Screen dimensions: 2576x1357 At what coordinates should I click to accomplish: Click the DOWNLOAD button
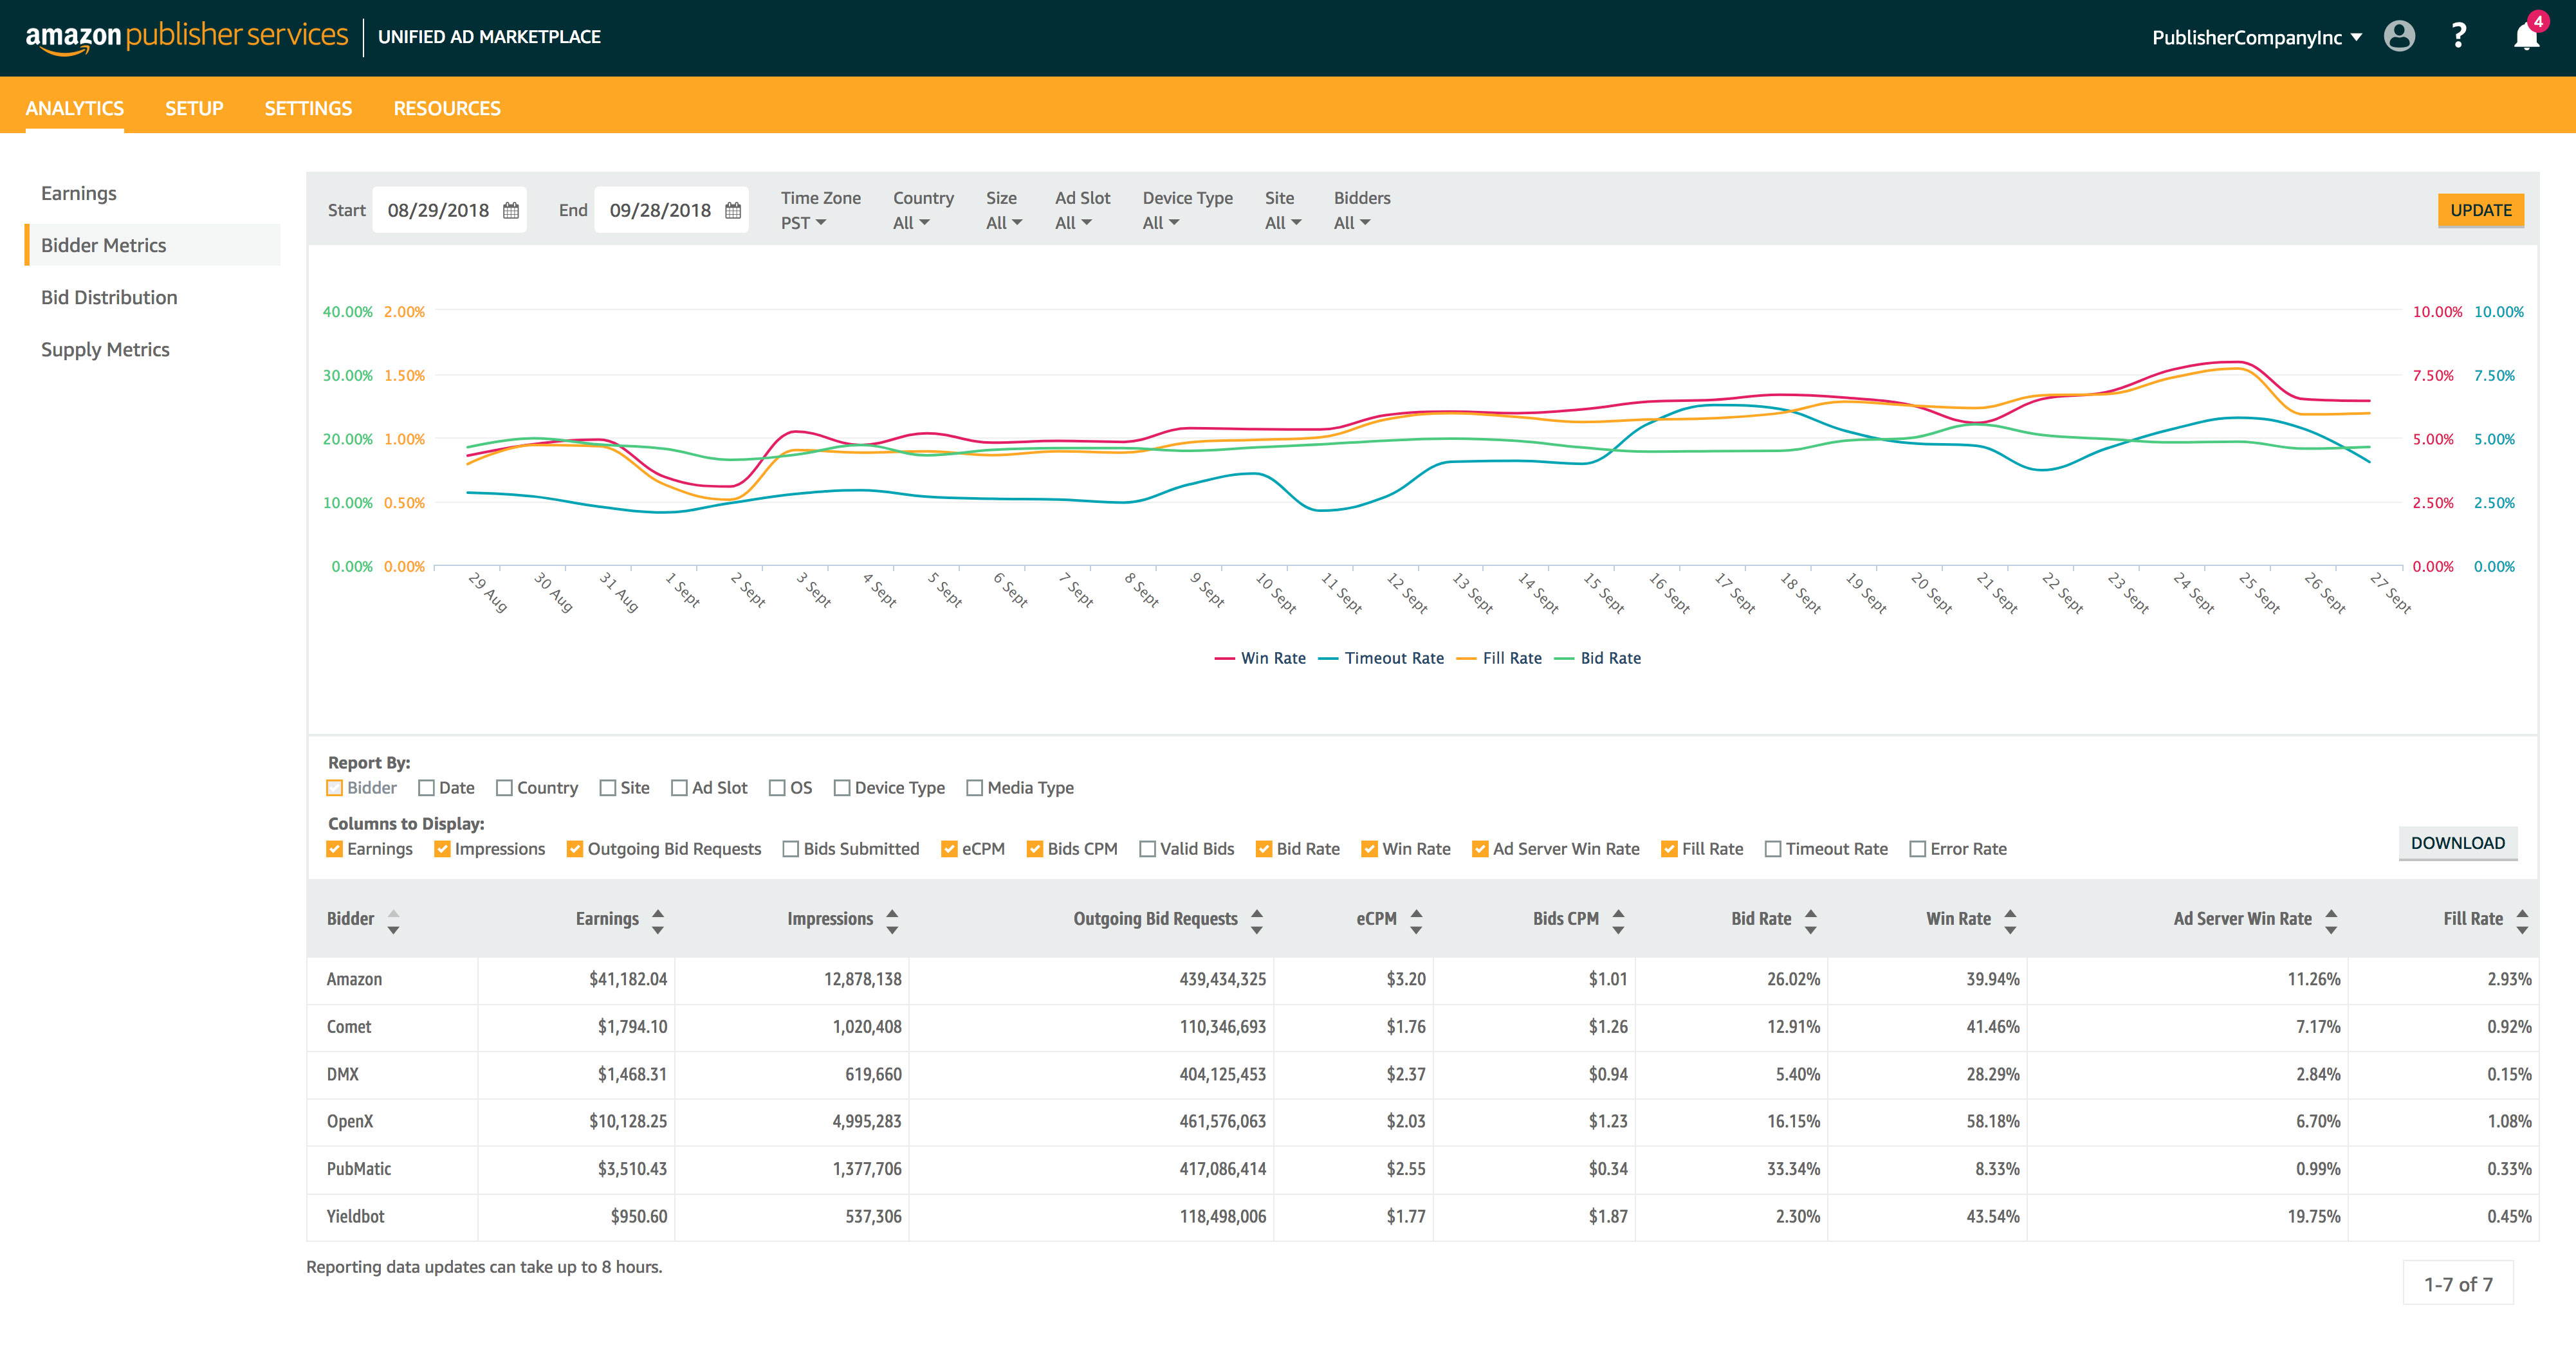tap(2458, 843)
